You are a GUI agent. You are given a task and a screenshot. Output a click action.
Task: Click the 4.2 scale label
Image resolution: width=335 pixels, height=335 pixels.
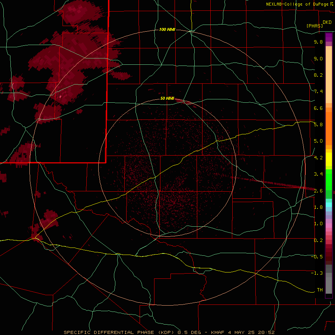318,158
